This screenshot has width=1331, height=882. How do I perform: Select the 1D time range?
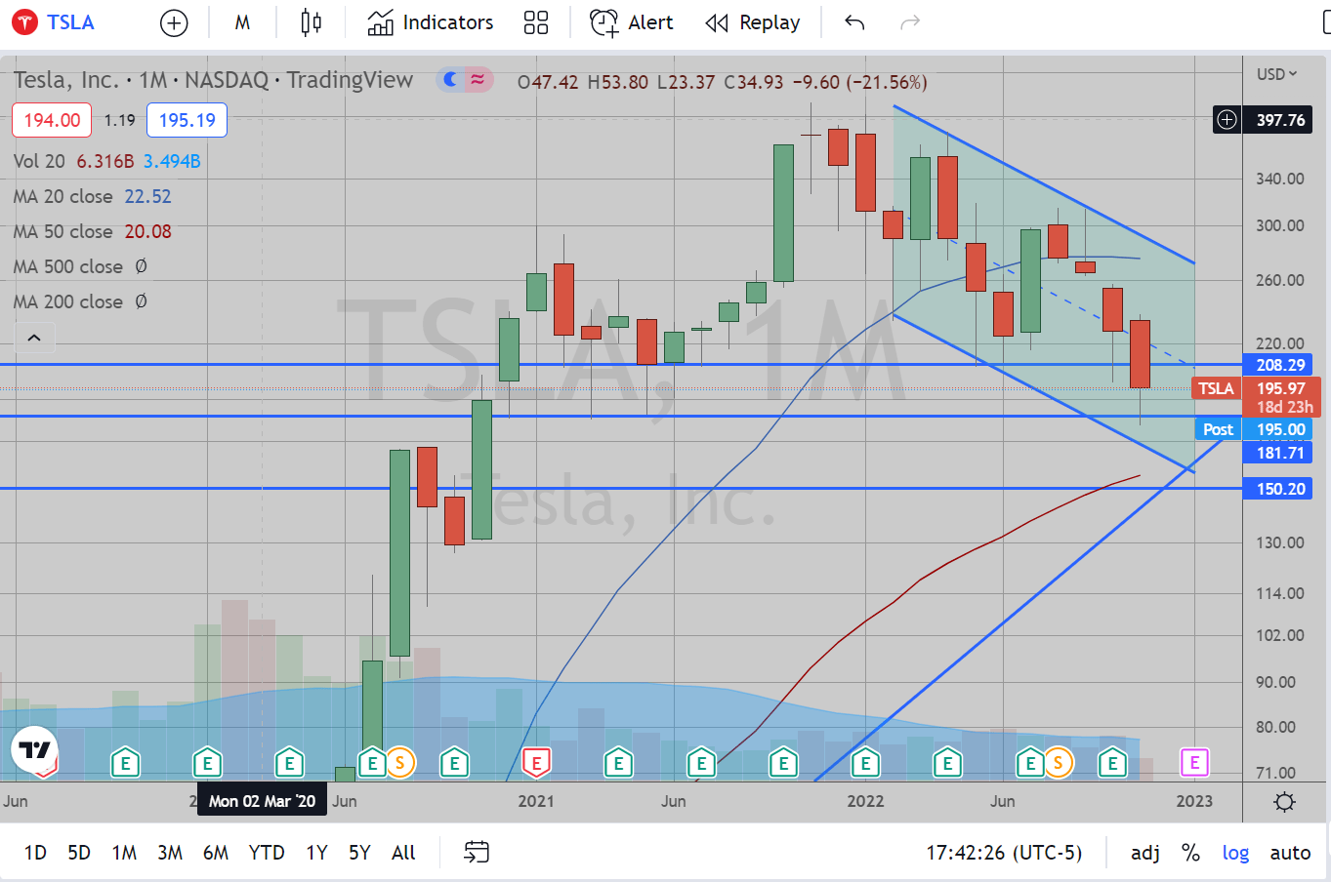[35, 853]
